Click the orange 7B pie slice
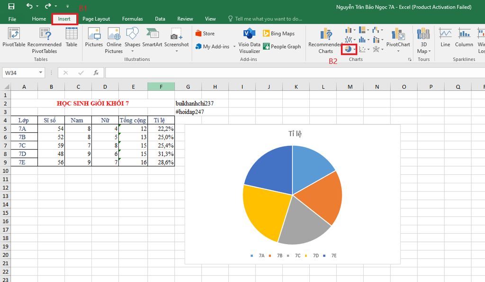The height and width of the screenshot is (282, 485). (322, 197)
